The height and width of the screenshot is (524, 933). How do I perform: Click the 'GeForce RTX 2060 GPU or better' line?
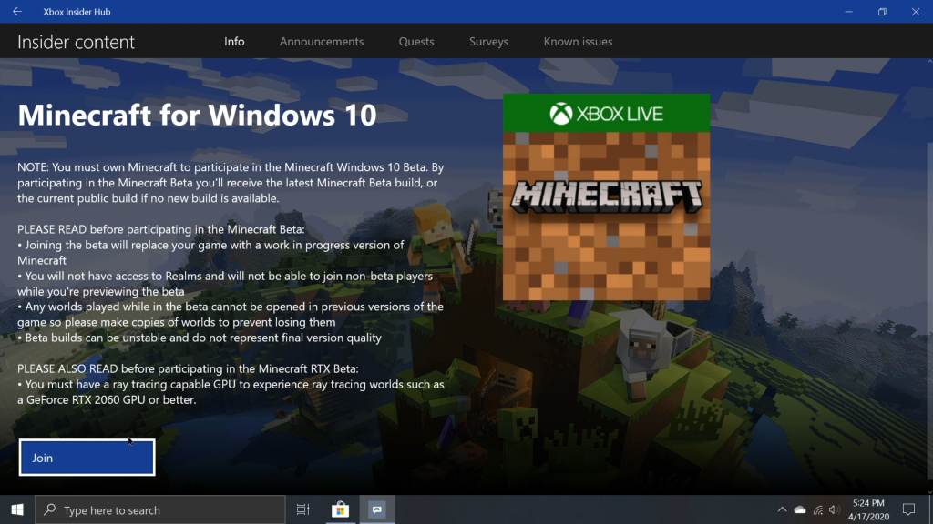107,399
